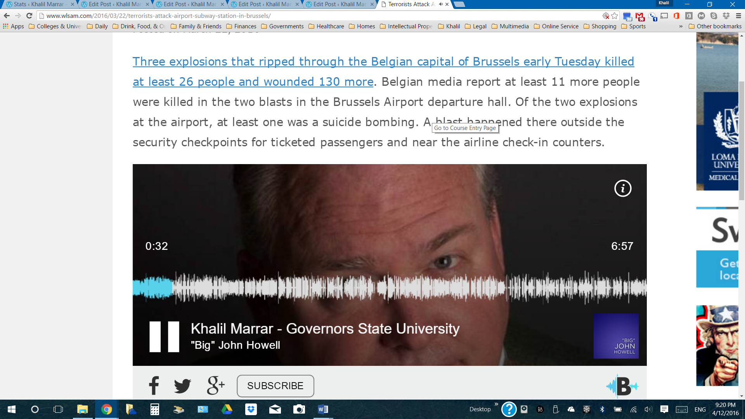Click the SUBSCRIBE button

click(275, 386)
